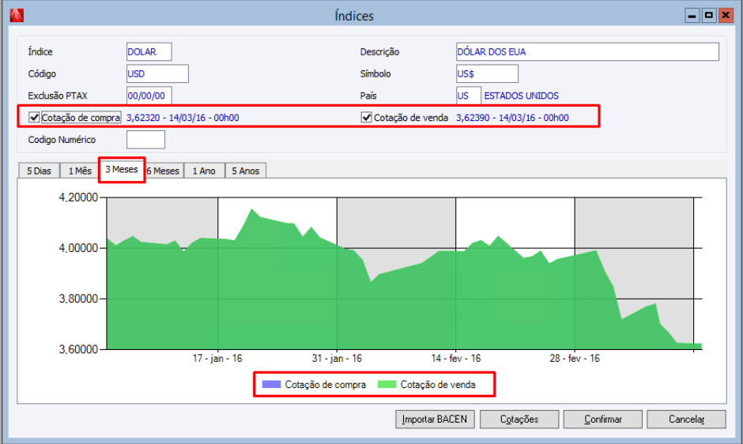Switch to the 1 Mês tab
The height and width of the screenshot is (444, 743).
80,171
